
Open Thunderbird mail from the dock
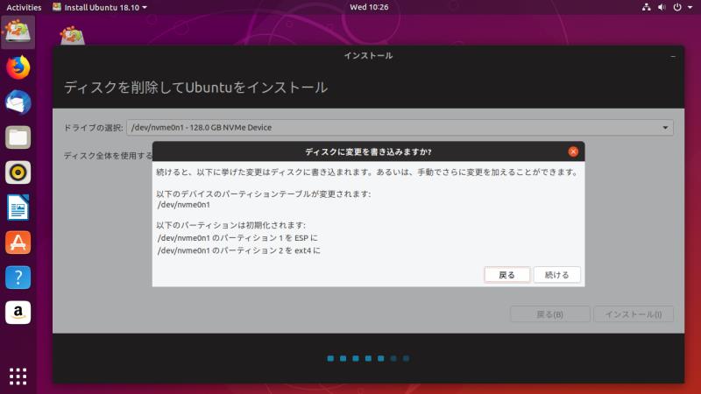click(18, 102)
